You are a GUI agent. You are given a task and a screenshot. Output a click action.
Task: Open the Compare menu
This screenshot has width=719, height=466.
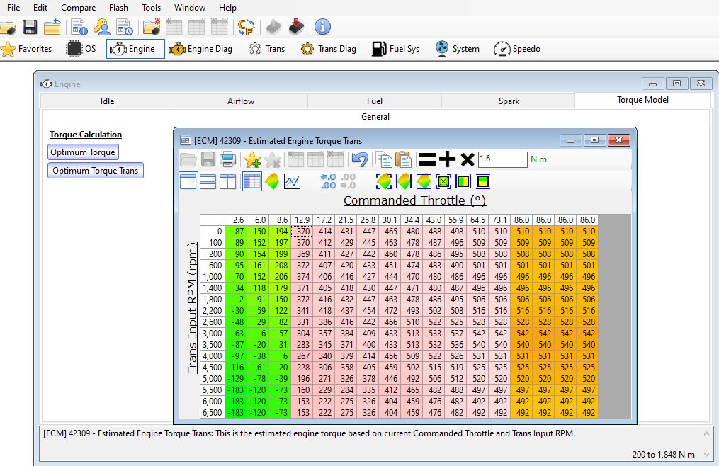pos(79,7)
